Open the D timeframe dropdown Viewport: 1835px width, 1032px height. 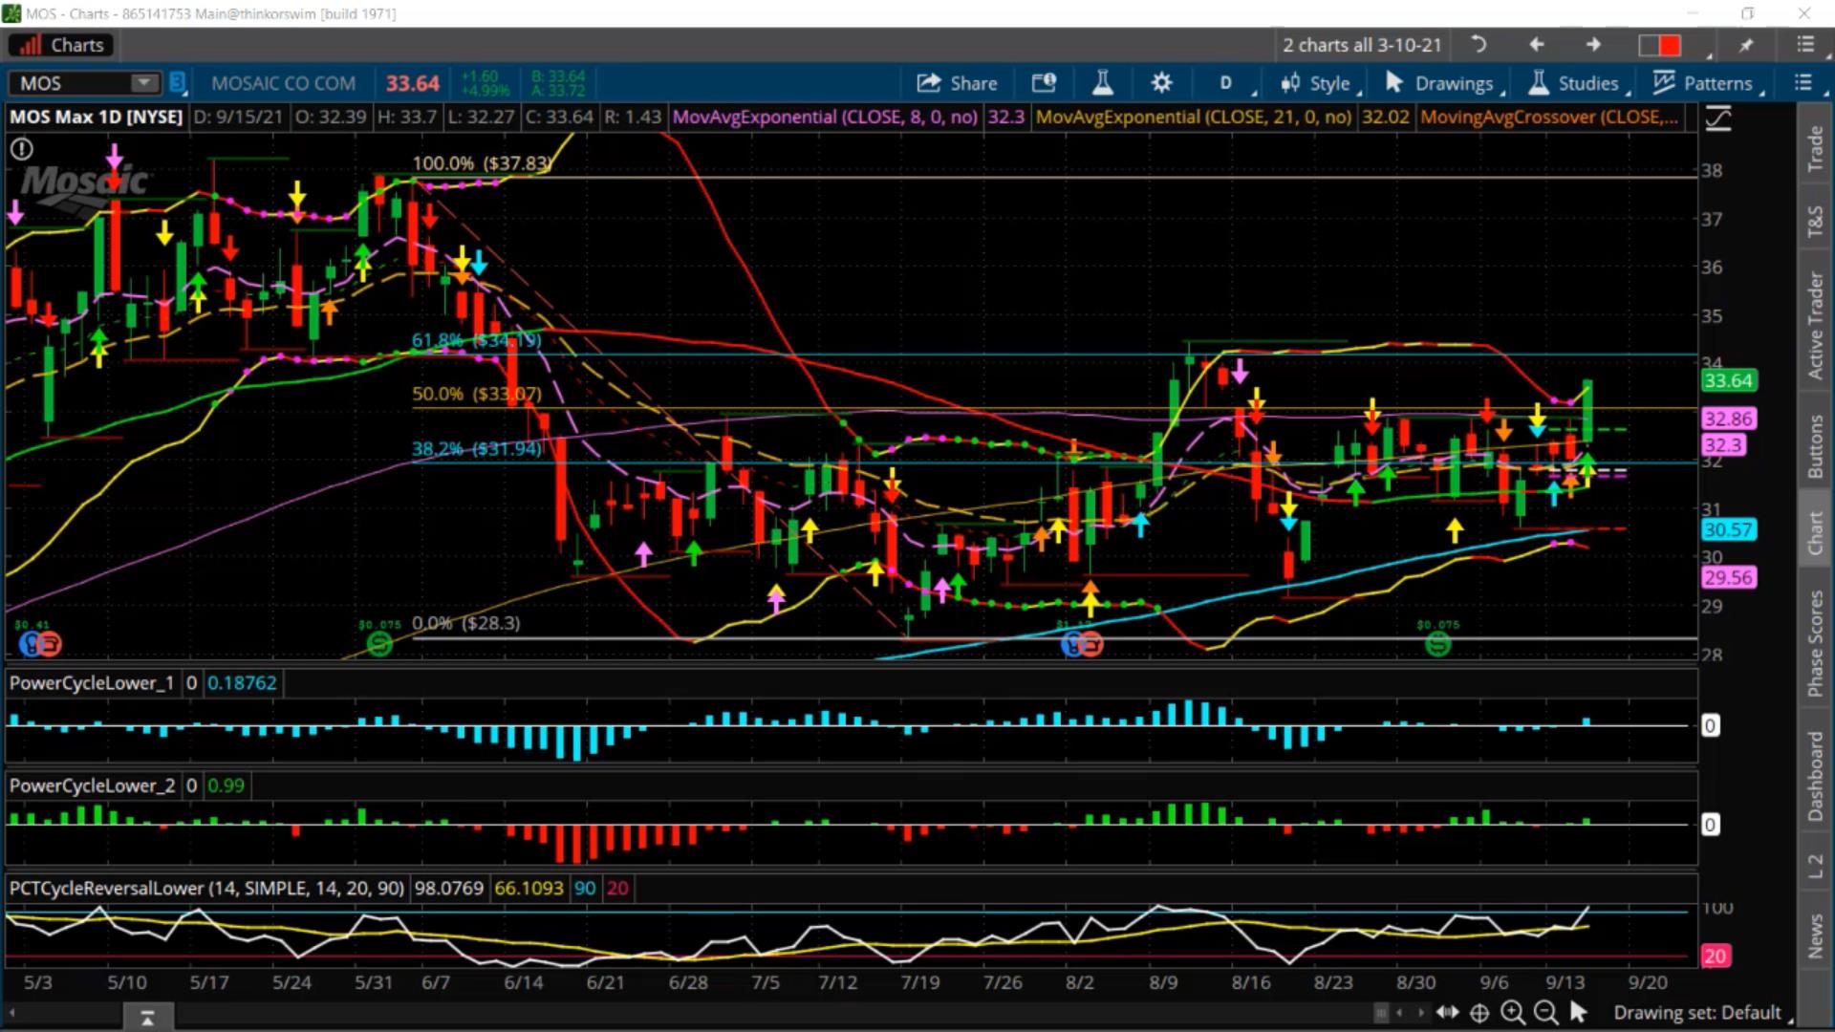1226,83
